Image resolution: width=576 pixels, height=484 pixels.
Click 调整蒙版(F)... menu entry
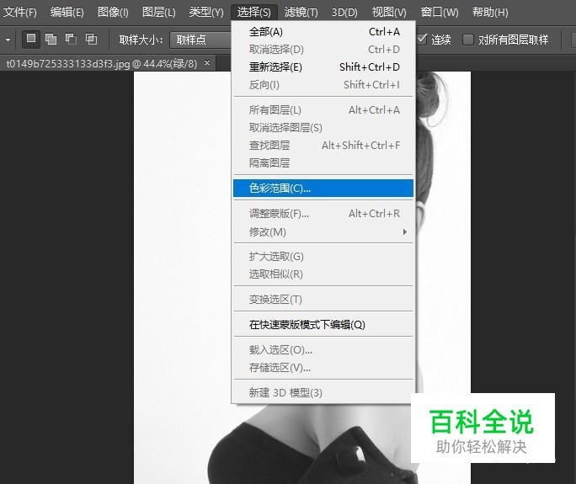[x=323, y=213]
